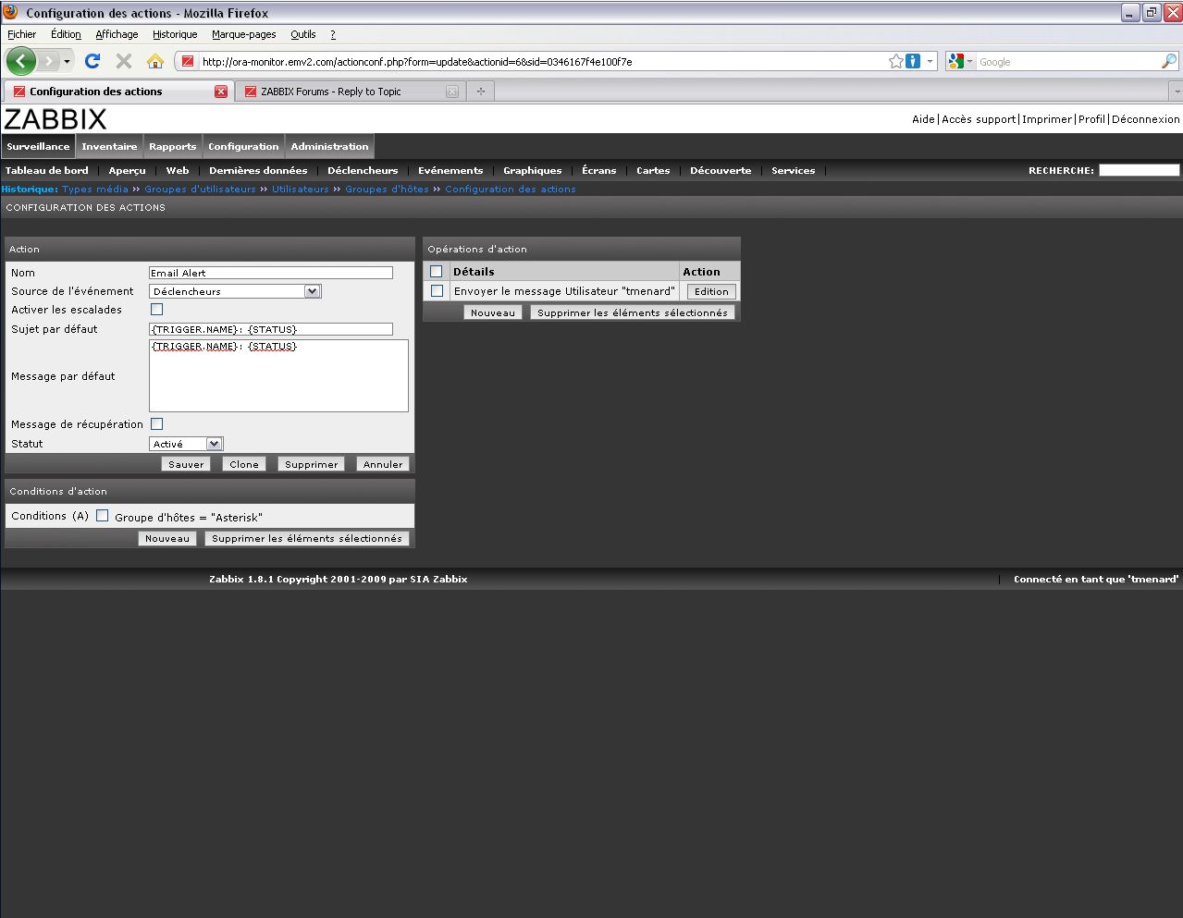Viewport: 1183px width, 918px height.
Task: Click Nouveau in Conditions d'action
Action: 167,538
